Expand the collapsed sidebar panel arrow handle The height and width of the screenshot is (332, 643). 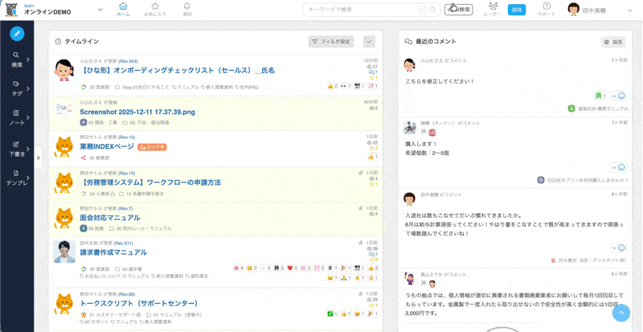39,158
